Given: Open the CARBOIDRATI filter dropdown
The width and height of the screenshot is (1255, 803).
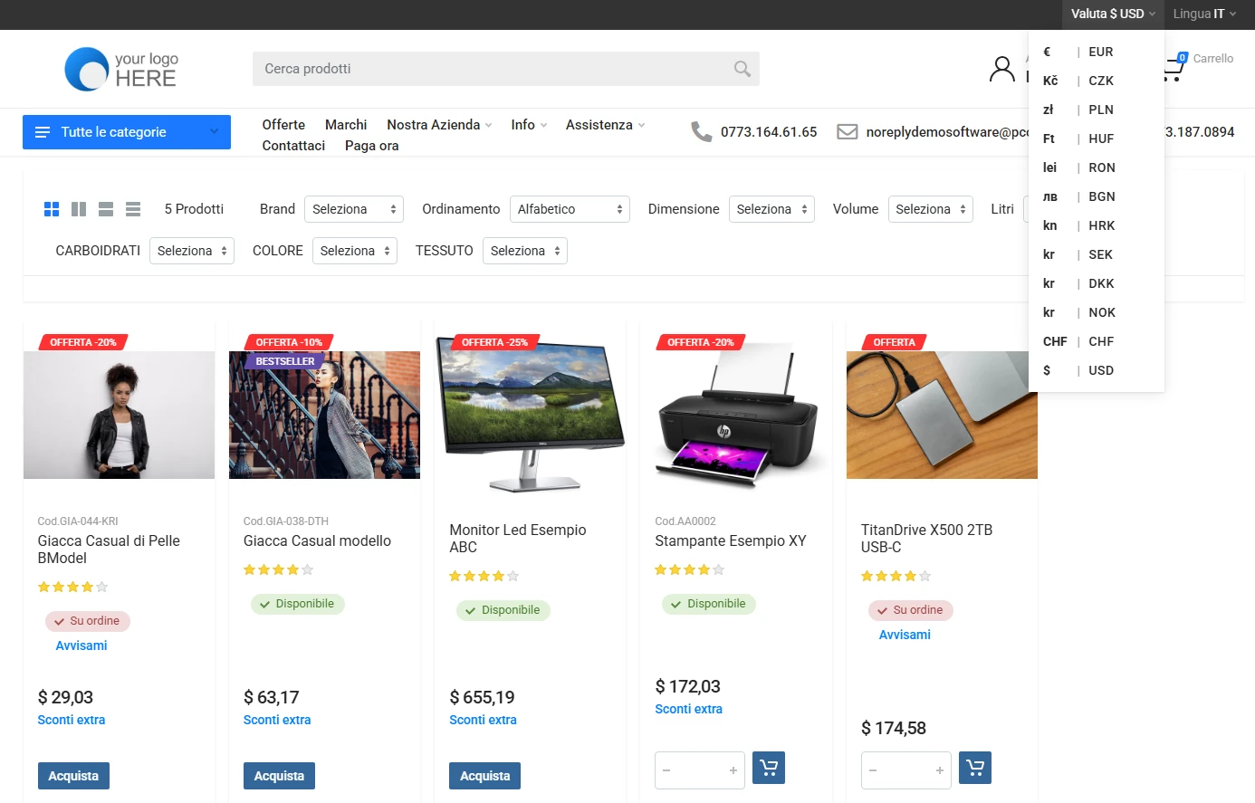Looking at the screenshot, I should coord(192,251).
